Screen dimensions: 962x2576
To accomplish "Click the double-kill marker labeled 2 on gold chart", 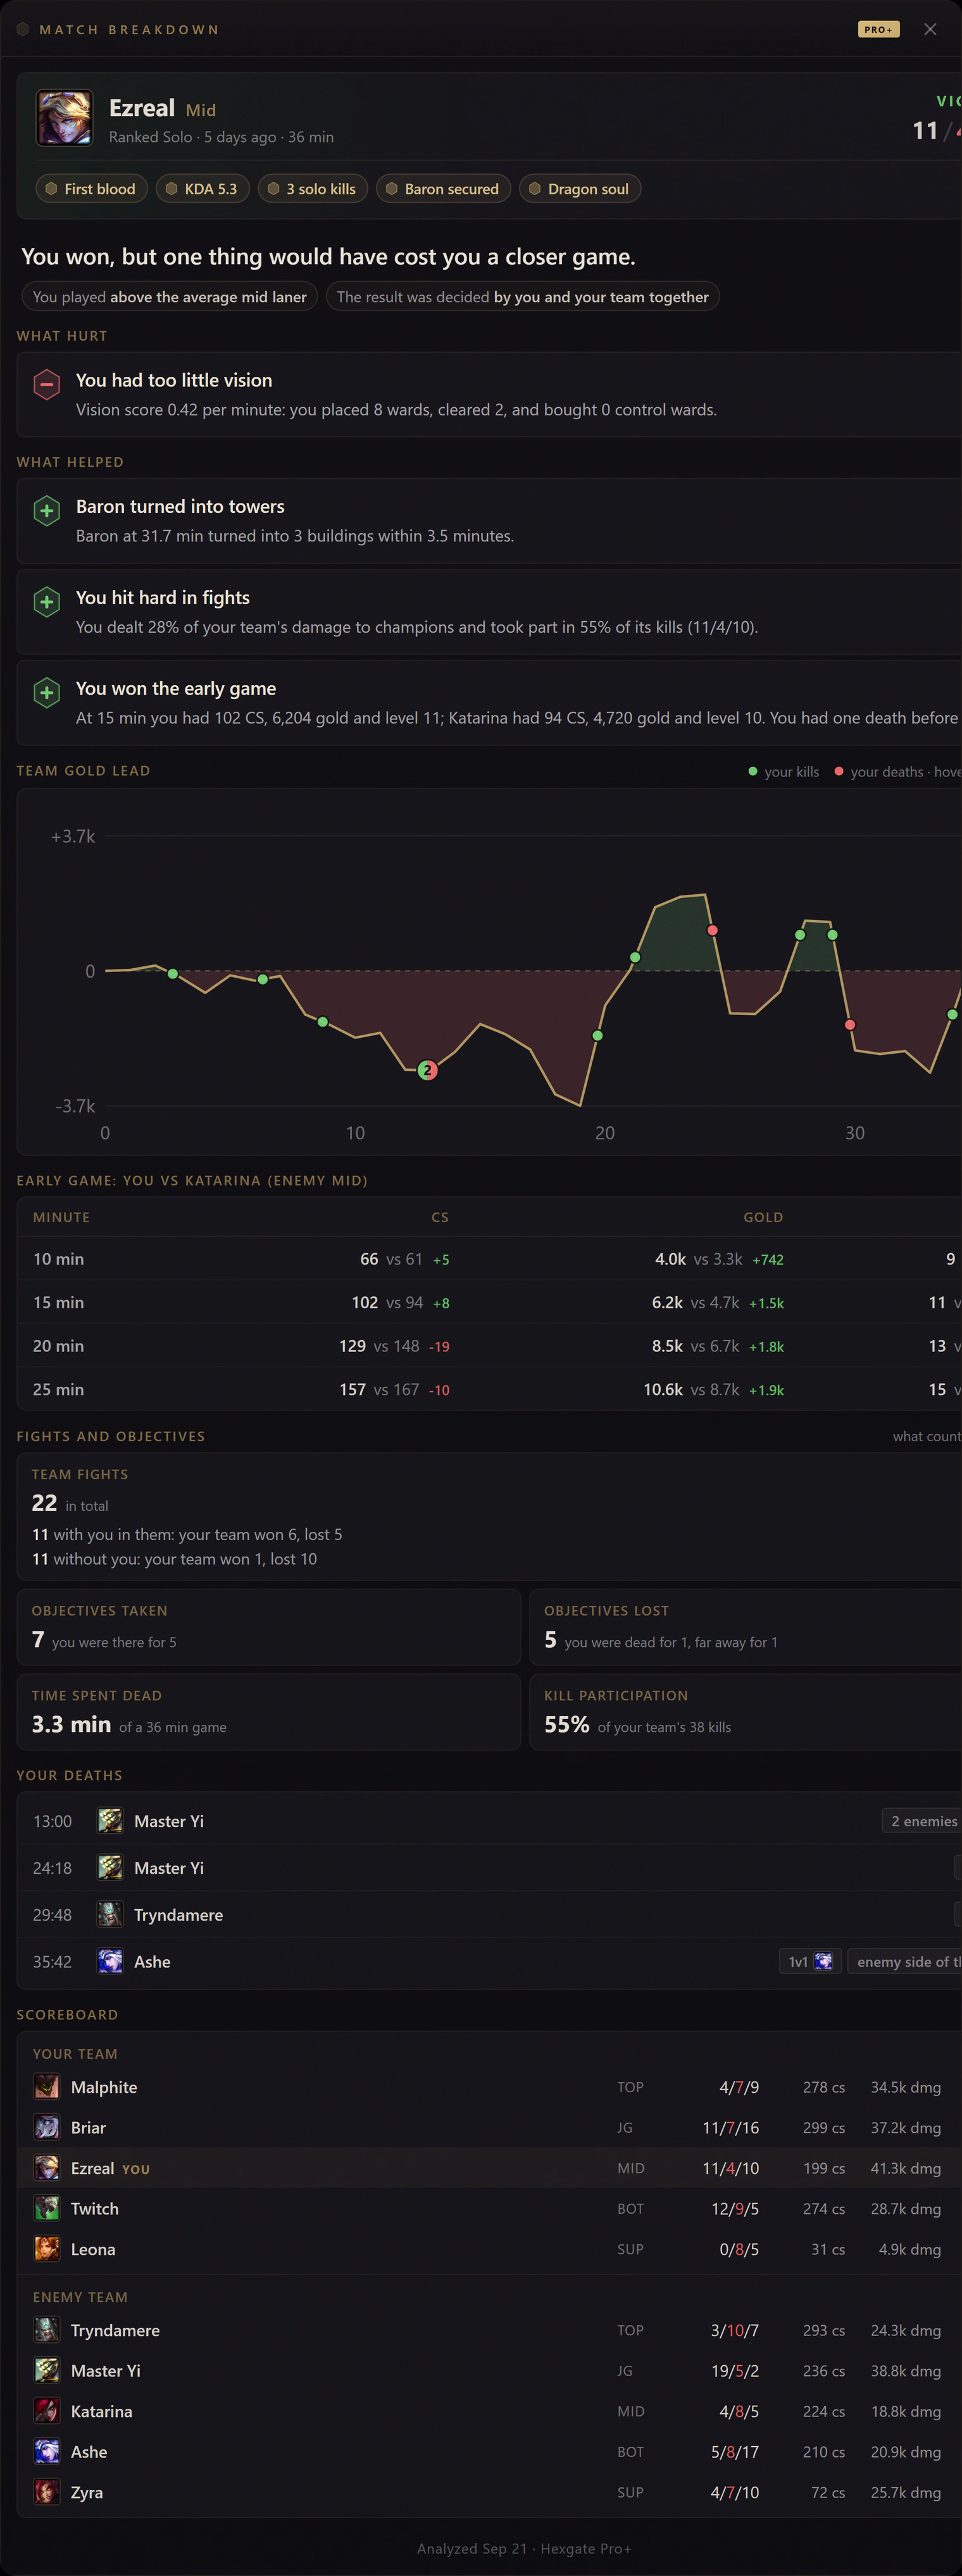I will click(428, 1070).
